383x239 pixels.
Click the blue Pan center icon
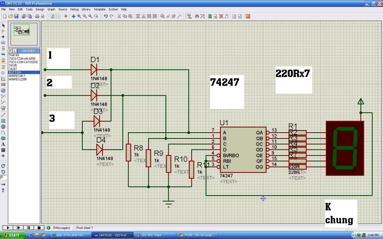[x=73, y=16]
